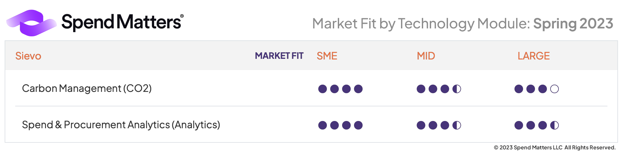Click the MARKET FIT label

(x=279, y=56)
